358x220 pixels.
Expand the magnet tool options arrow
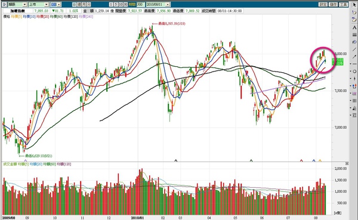coord(351,86)
